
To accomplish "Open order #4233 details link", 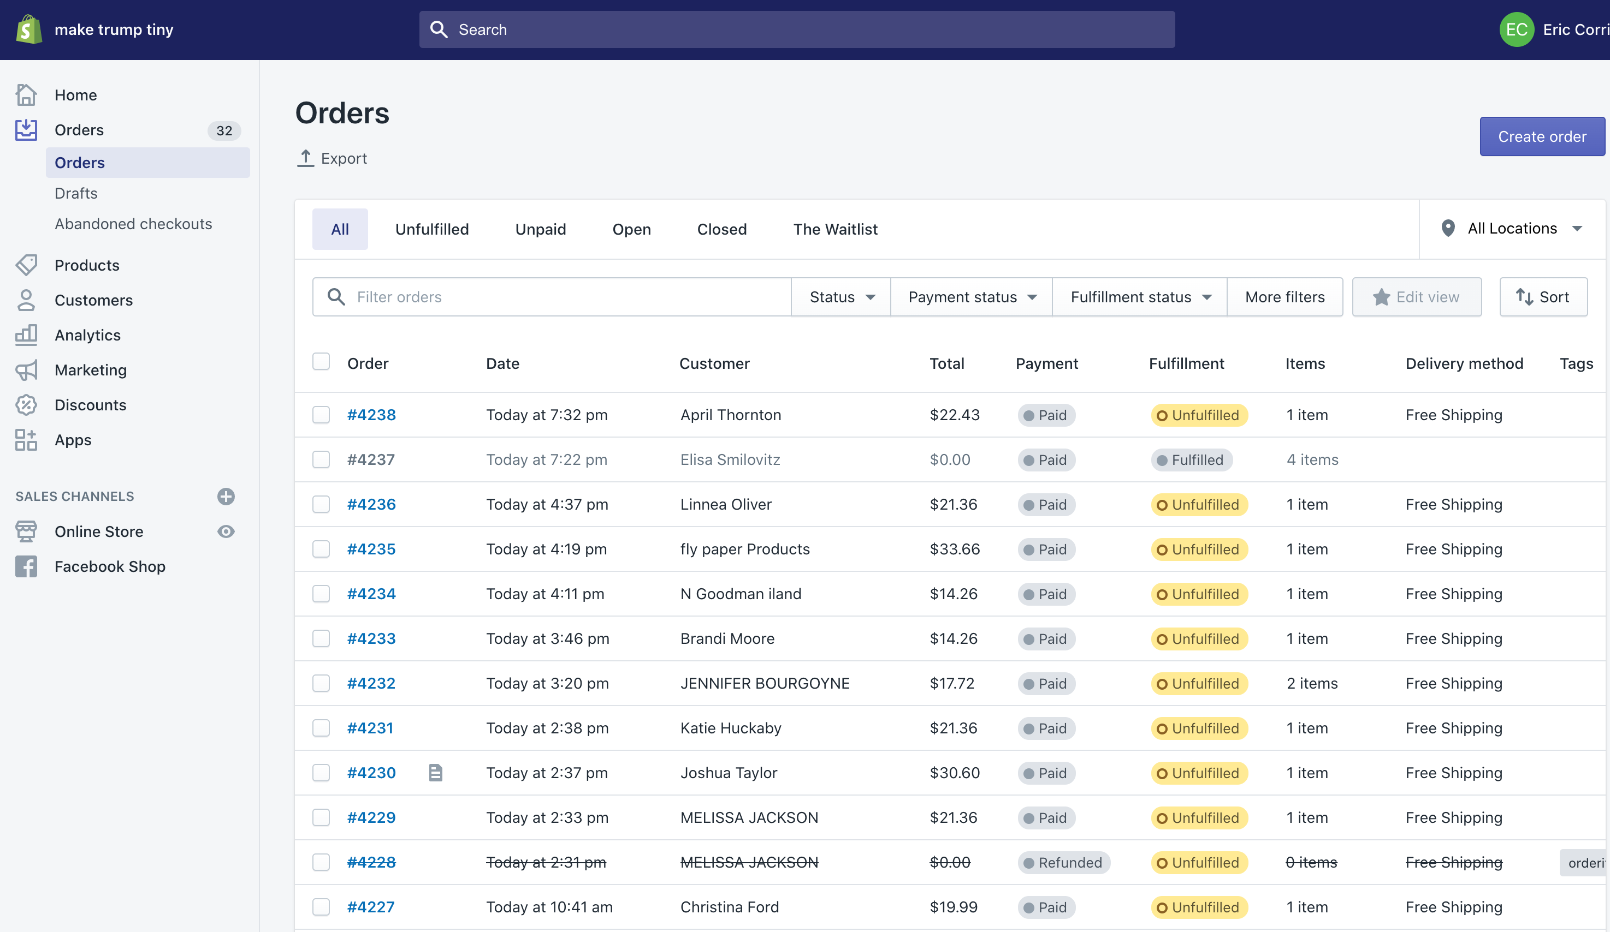I will pyautogui.click(x=371, y=638).
